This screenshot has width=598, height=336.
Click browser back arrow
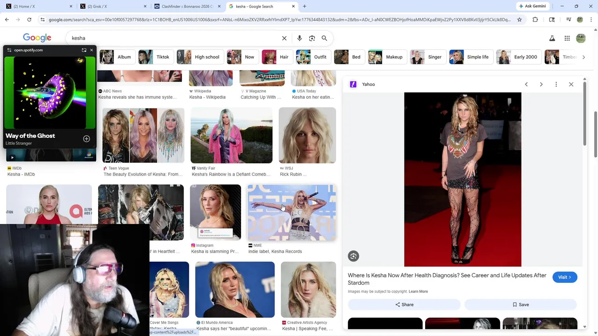pos(7,20)
